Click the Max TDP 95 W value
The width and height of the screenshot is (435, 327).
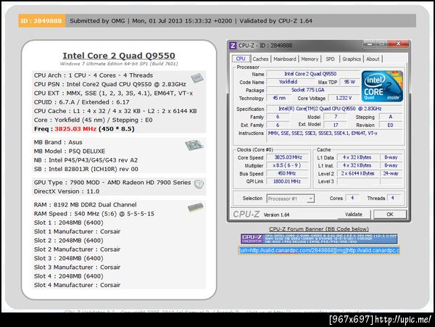point(349,82)
